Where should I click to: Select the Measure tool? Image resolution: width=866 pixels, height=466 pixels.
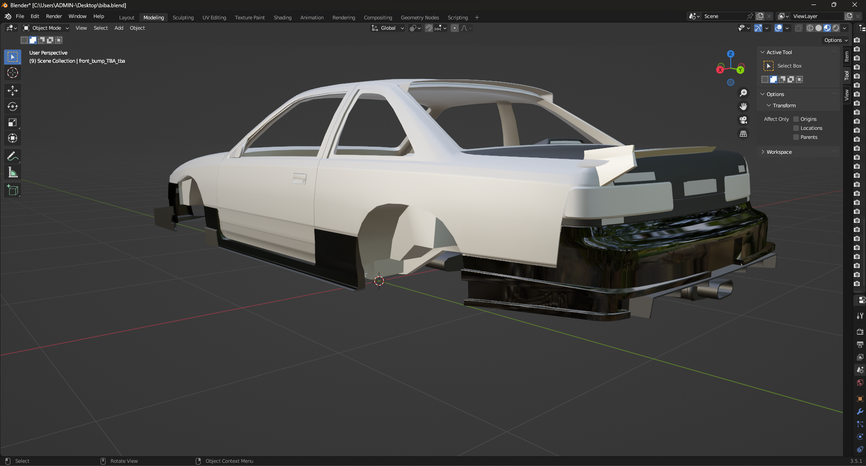coord(13,172)
